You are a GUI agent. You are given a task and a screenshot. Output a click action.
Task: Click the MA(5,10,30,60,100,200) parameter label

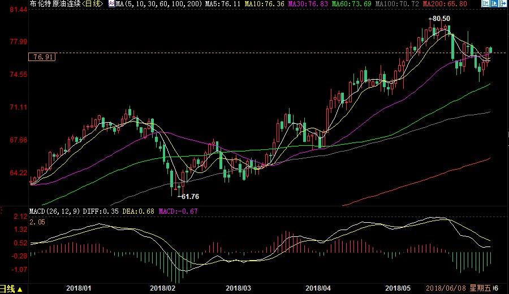159,4
